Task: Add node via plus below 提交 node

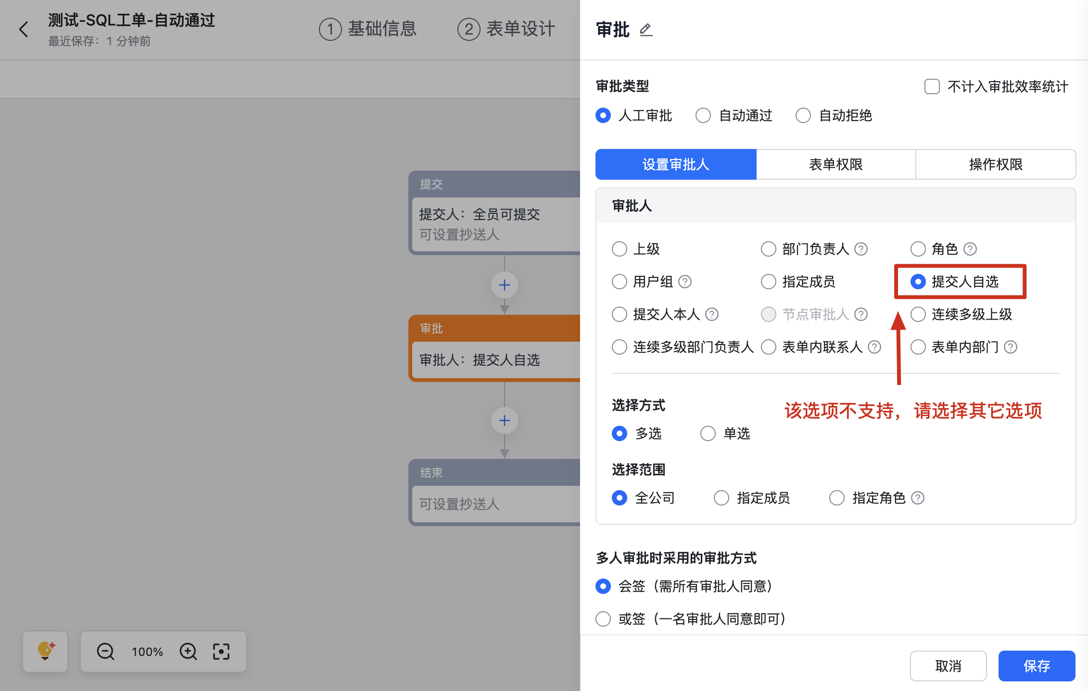Action: tap(504, 285)
